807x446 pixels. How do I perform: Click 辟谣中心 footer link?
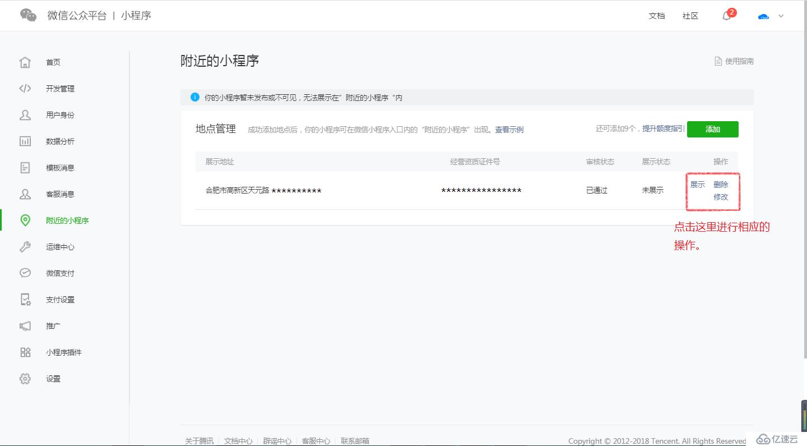click(x=277, y=441)
